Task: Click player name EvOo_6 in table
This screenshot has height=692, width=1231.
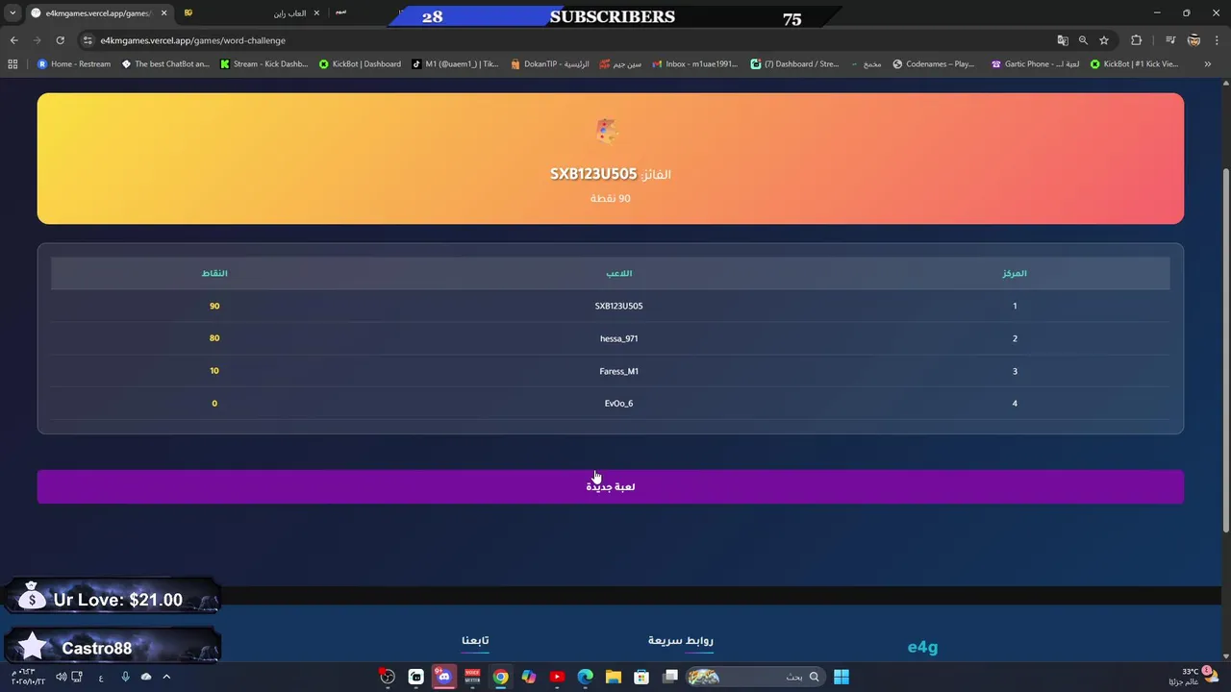Action: click(618, 404)
